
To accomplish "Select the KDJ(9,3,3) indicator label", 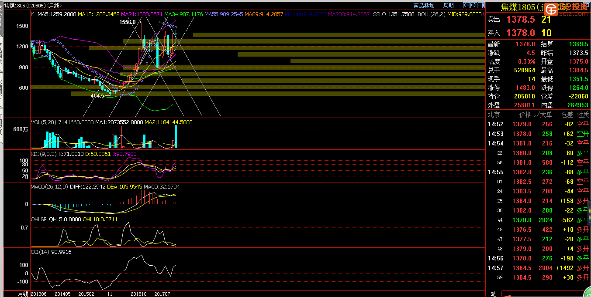I will coord(43,154).
